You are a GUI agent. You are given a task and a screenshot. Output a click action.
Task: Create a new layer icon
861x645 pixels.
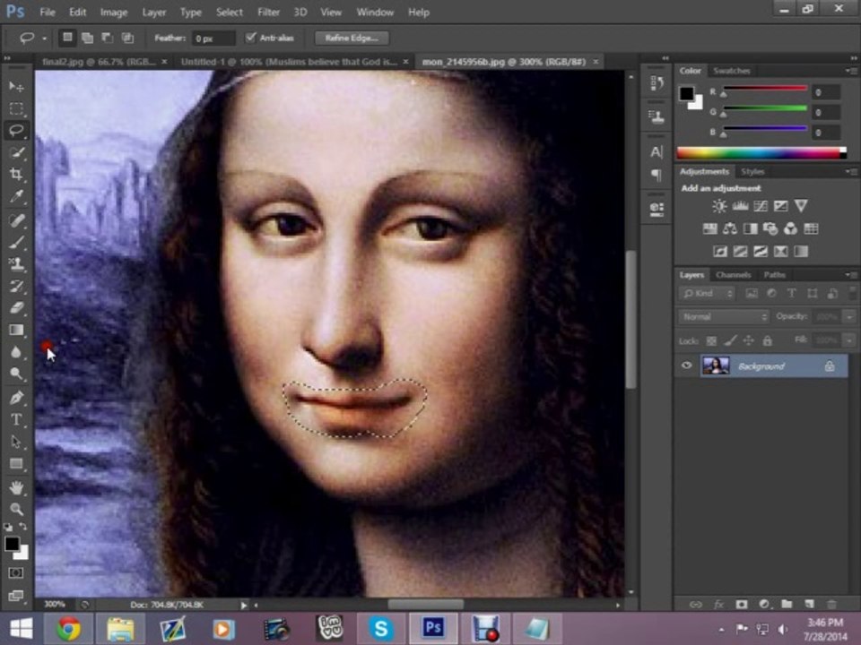click(809, 604)
